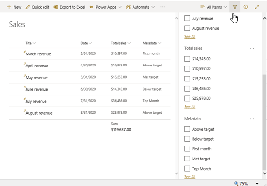
Task: Click the New command label
Action: 17,7
